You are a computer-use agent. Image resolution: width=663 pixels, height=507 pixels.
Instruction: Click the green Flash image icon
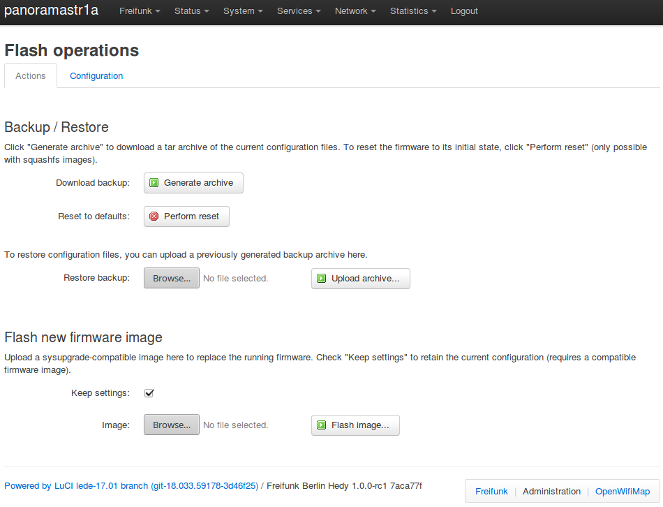coord(322,425)
